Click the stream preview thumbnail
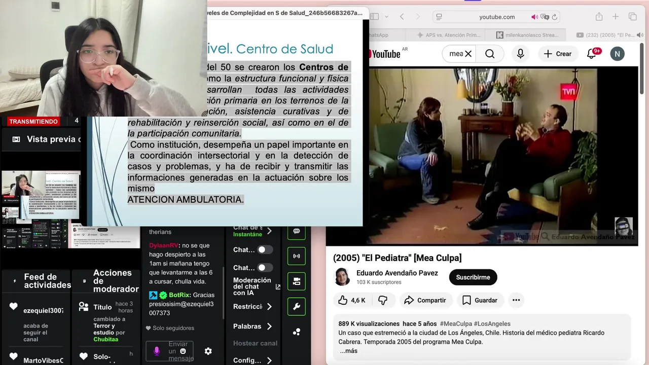The image size is (649, 365). click(41, 195)
